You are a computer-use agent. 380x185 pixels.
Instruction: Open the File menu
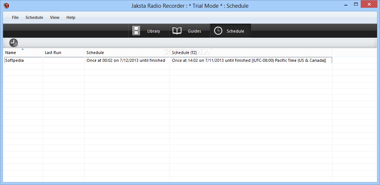[x=15, y=17]
